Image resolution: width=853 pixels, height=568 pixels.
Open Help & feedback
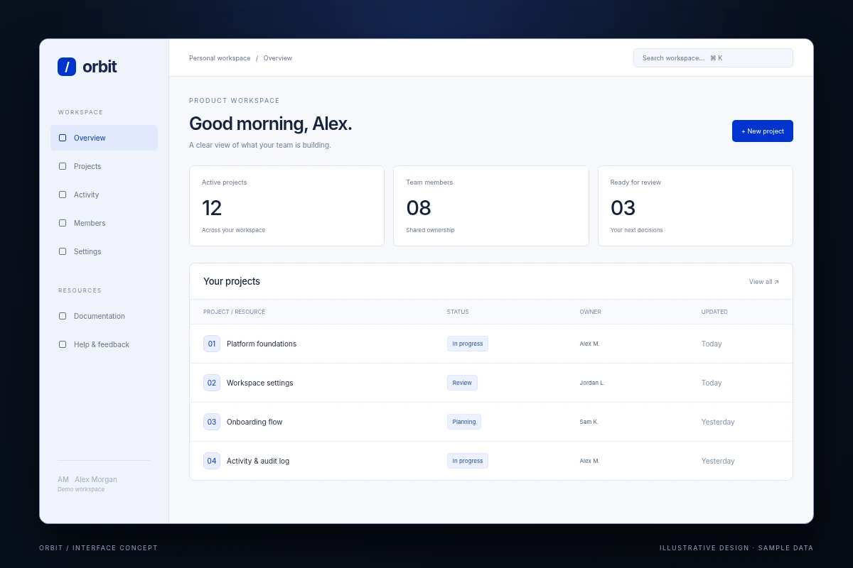[104, 344]
